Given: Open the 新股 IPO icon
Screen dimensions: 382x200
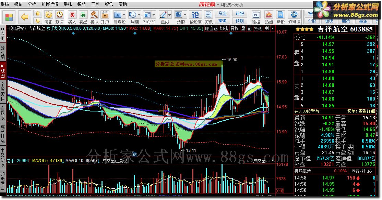Looking at the screenshot, I should coord(280,15).
